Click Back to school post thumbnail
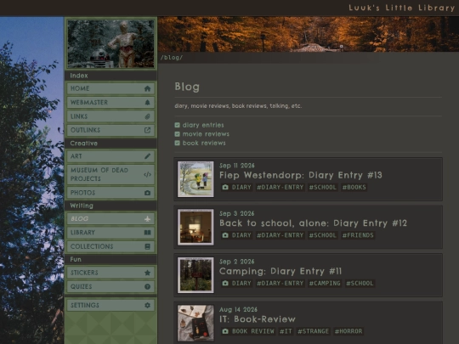This screenshot has height=344, width=459. [x=195, y=227]
